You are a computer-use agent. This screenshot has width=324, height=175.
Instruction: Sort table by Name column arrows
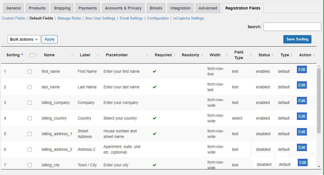72,55
